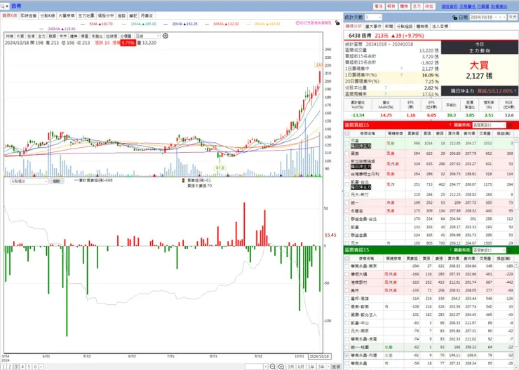Collapse the side panel with the splitter arrow
The height and width of the screenshot is (370, 519).
pyautogui.click(x=342, y=191)
